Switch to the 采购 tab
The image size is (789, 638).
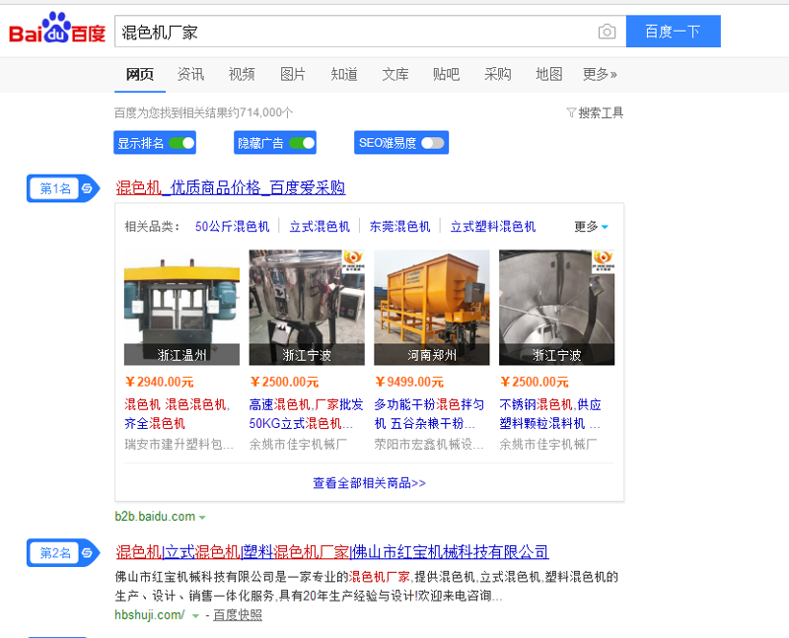(x=498, y=75)
